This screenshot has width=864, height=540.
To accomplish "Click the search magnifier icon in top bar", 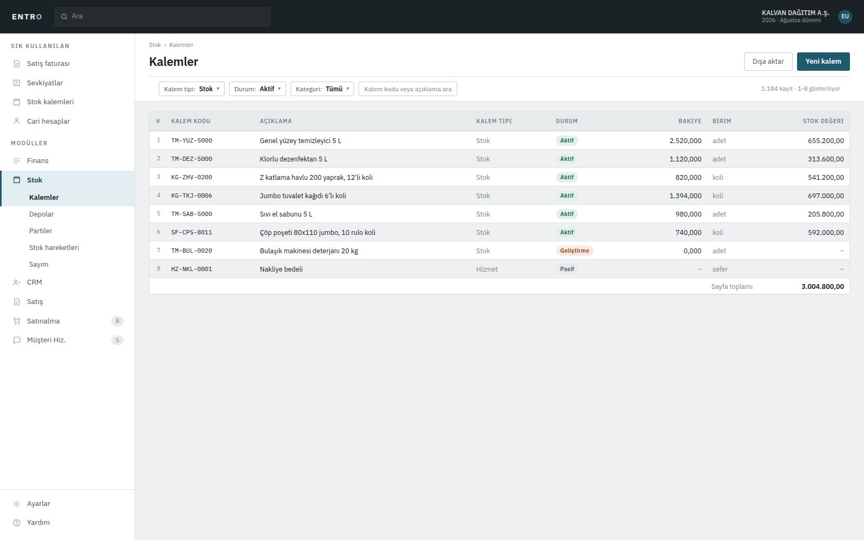I will click(64, 17).
